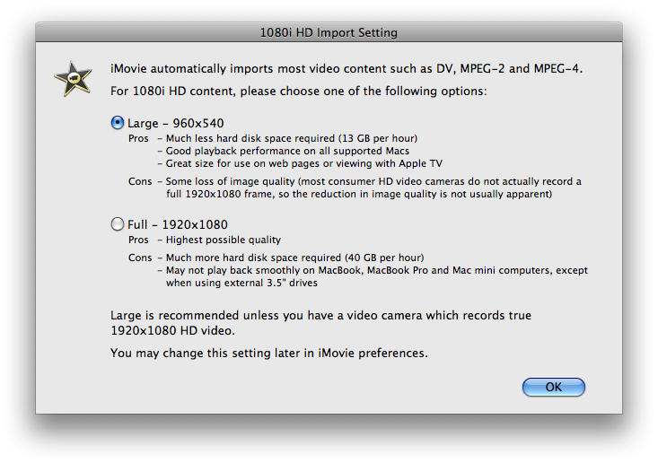The height and width of the screenshot is (463, 658).
Task: Select the Large 960x540 radio button
Action: (118, 123)
